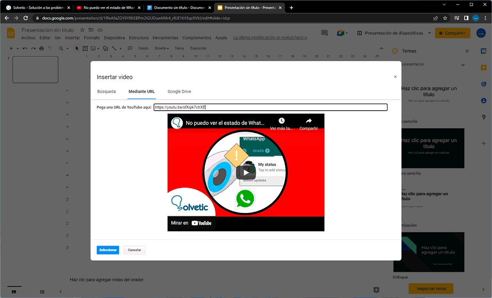Image resolution: width=492 pixels, height=298 pixels.
Task: Click the undo icon
Action: tap(25, 48)
